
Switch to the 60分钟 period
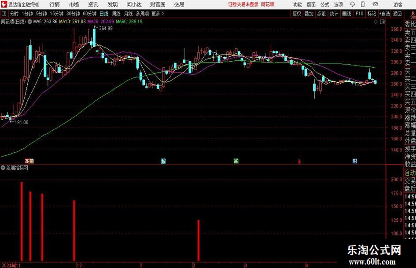point(89,14)
